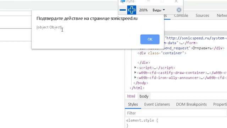The image size is (227, 128).
Task: Select the alert title mentioning sonicspeed.ru
Action: [x=87, y=18]
